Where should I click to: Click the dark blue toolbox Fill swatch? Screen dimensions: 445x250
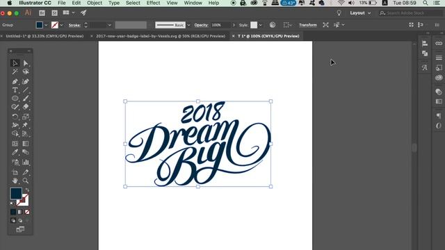(16, 193)
